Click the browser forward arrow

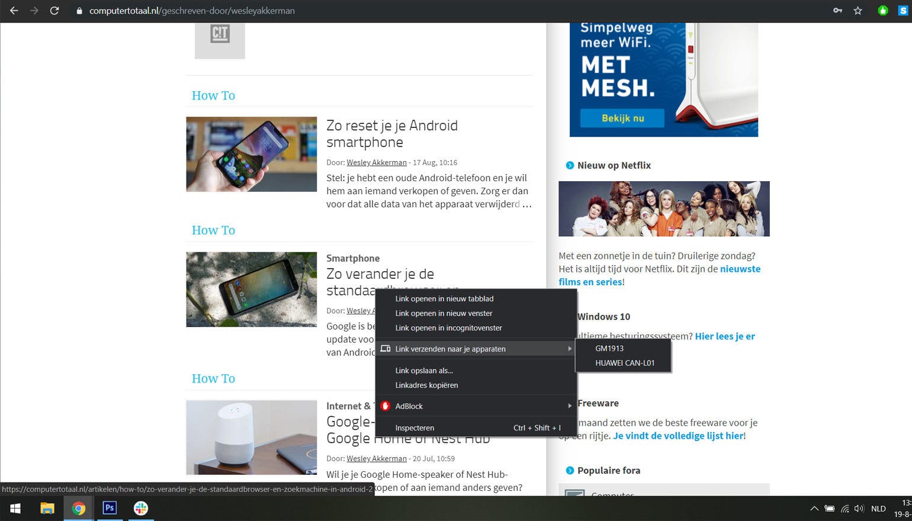coord(34,11)
